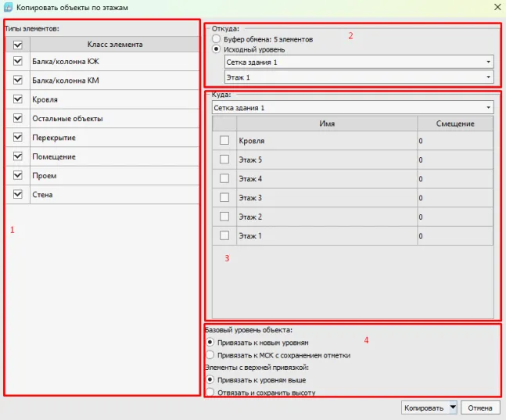Toggle the Кровля element type checkbox

point(19,99)
